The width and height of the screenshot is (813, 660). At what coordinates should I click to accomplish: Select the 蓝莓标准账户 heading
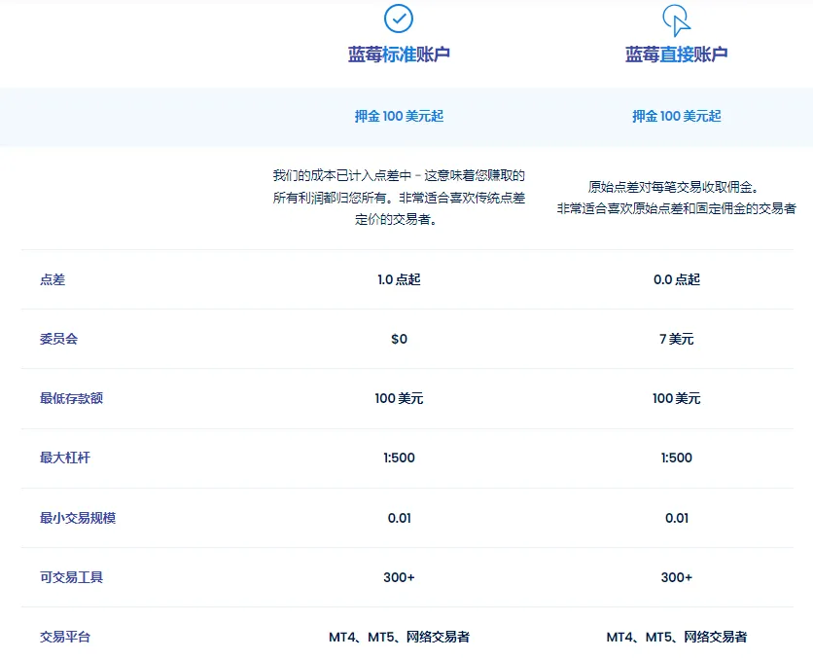pos(399,55)
